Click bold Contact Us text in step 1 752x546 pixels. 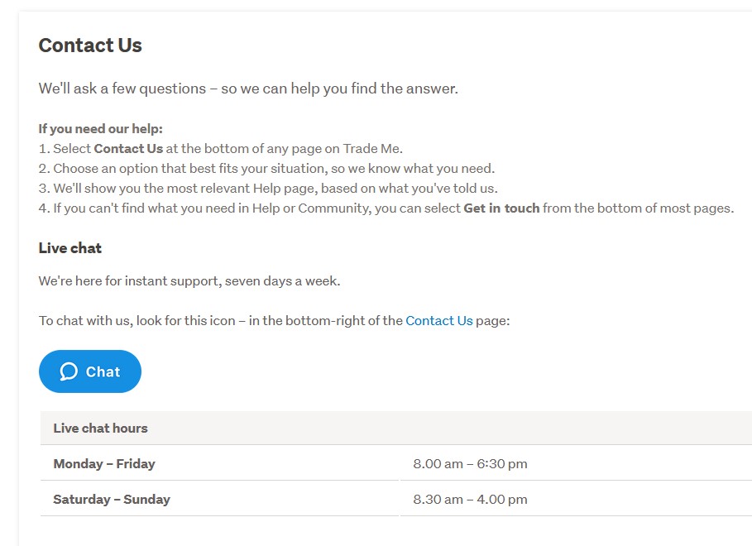pos(128,149)
